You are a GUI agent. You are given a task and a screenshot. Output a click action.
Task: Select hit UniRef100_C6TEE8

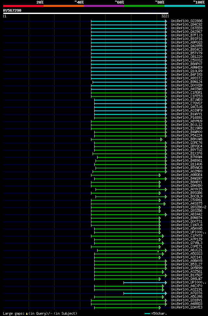(187, 28)
